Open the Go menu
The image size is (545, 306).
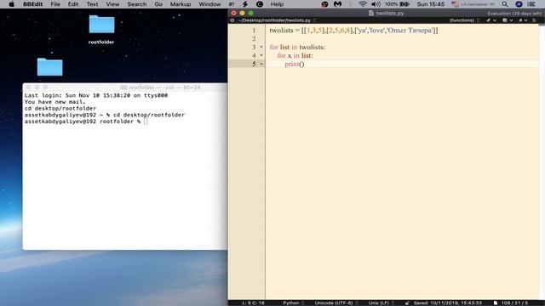point(158,4)
